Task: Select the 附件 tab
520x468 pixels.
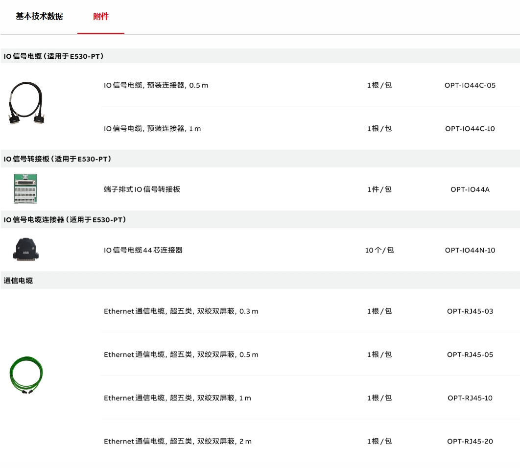Action: (101, 17)
